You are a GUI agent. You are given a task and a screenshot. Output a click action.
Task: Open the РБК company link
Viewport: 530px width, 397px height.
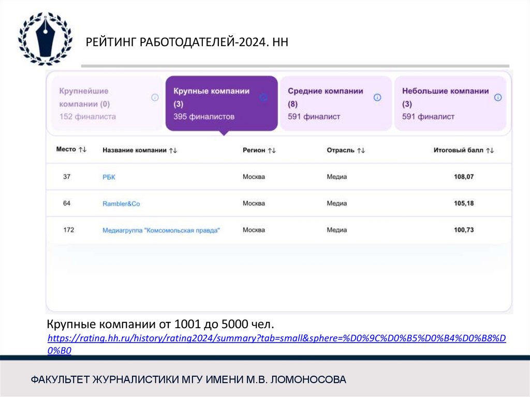(109, 177)
